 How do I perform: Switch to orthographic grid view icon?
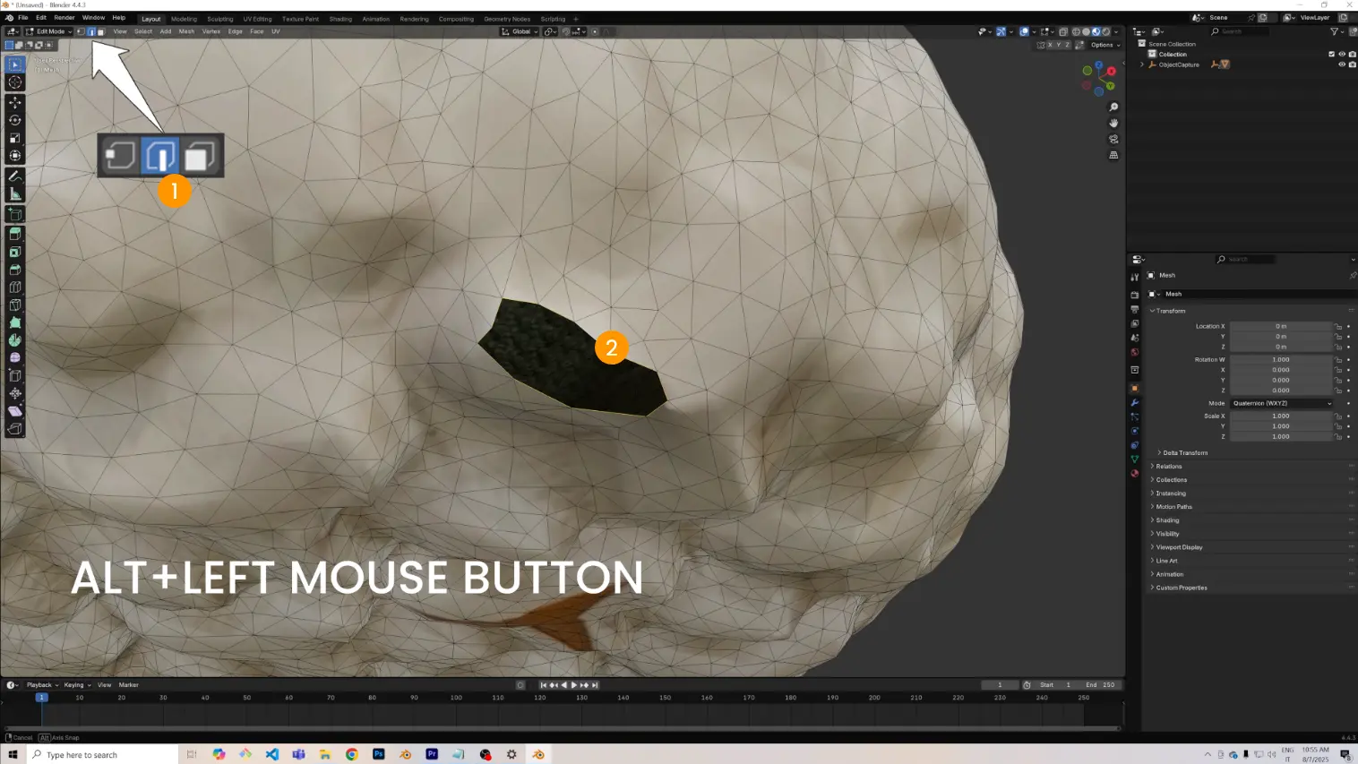point(1113,155)
